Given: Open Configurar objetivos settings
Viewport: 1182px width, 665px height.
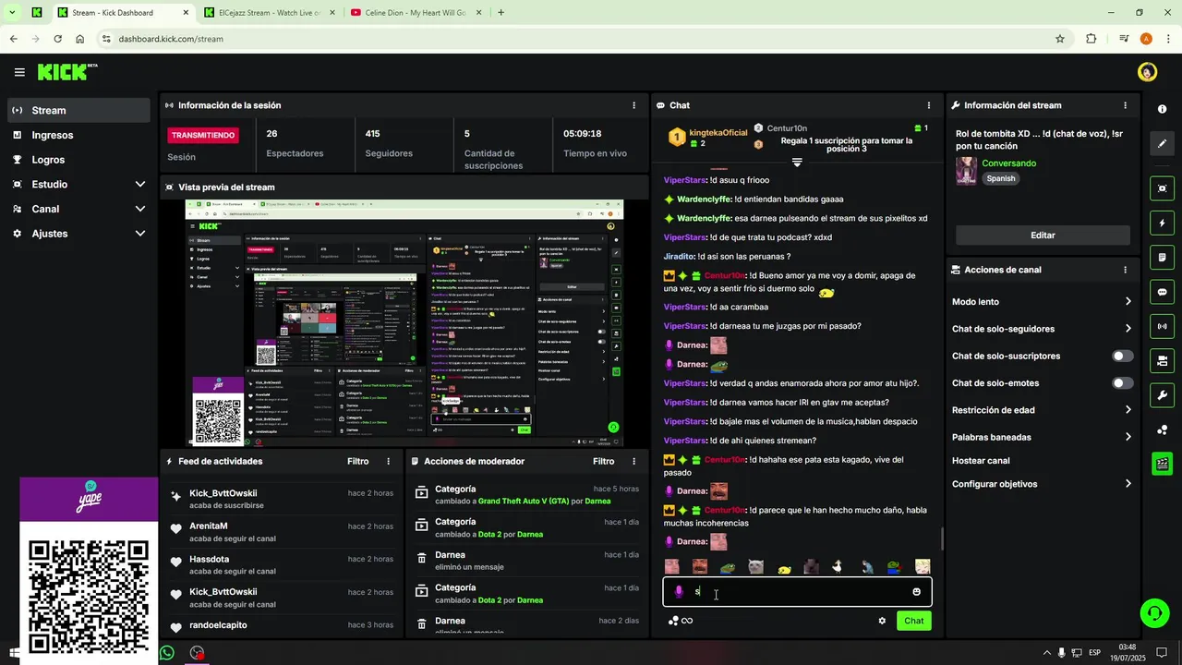Looking at the screenshot, I should [x=1042, y=484].
